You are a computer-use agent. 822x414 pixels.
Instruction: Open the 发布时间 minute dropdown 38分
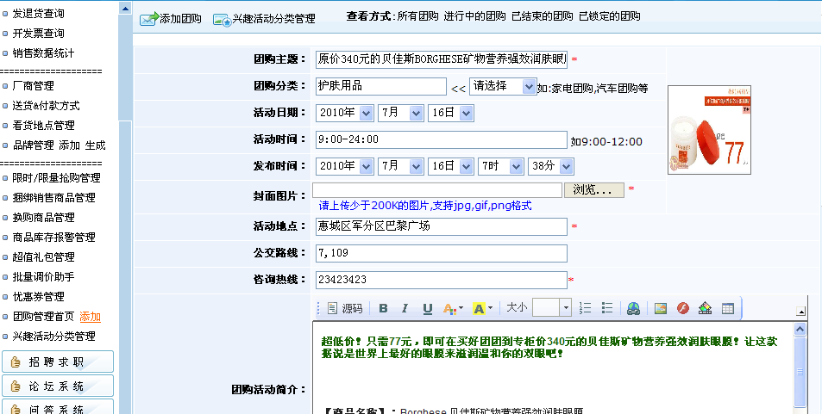point(551,166)
